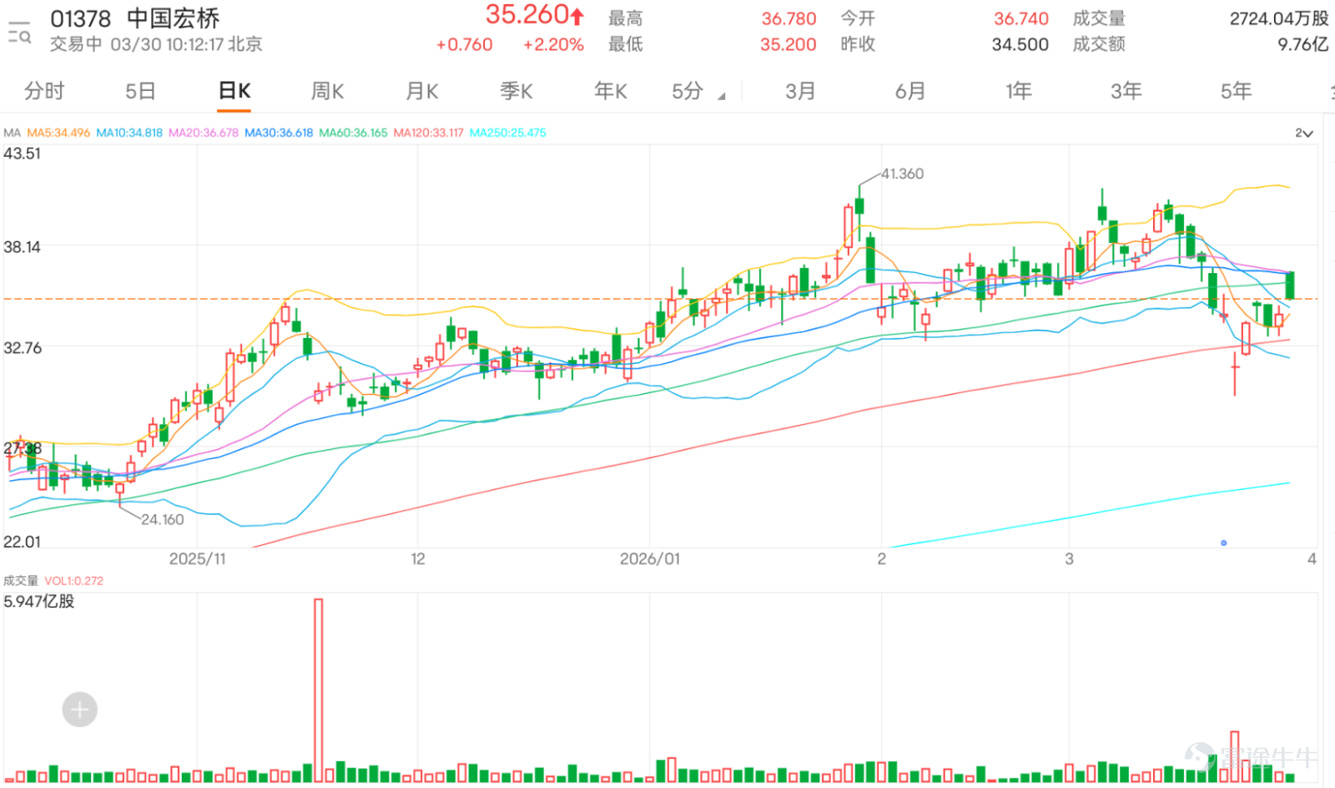Click the 今开 value 36.740
Screen dimensions: 1335x788
click(x=1021, y=18)
